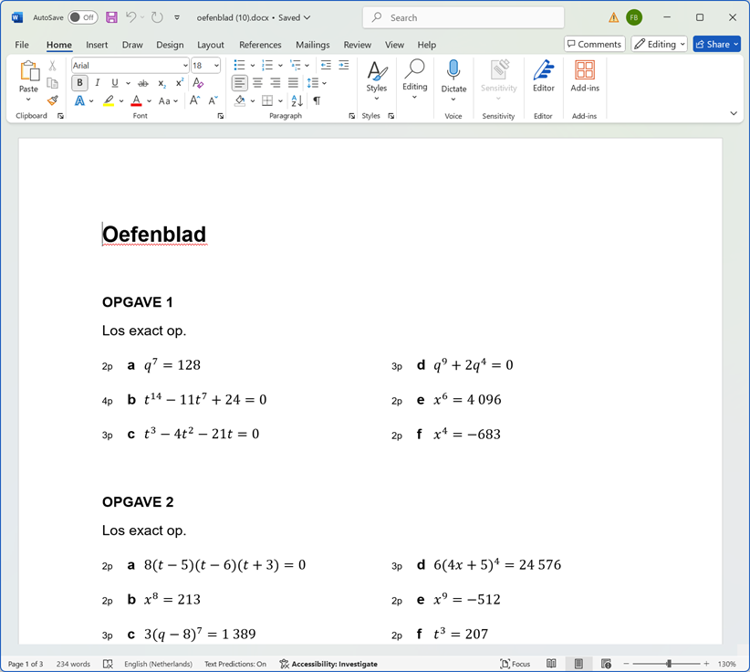Shrink the font size one step
This screenshot has height=672, width=750.
[x=213, y=100]
